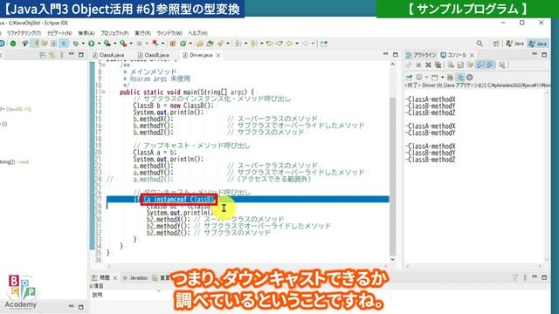Viewport: 559px width, 314px height.
Task: Click the New Java Class icon
Action: pyautogui.click(x=183, y=44)
